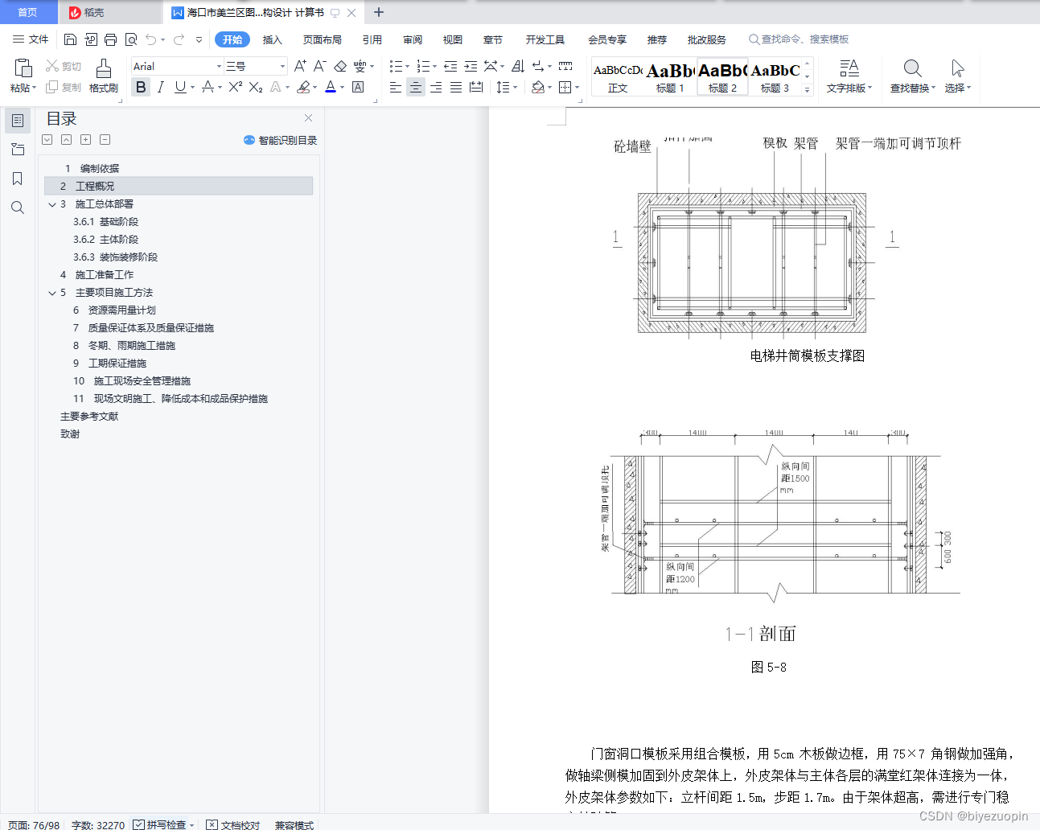Increase paragraph indent
Viewport: 1040px width, 830px height.
click(x=471, y=66)
